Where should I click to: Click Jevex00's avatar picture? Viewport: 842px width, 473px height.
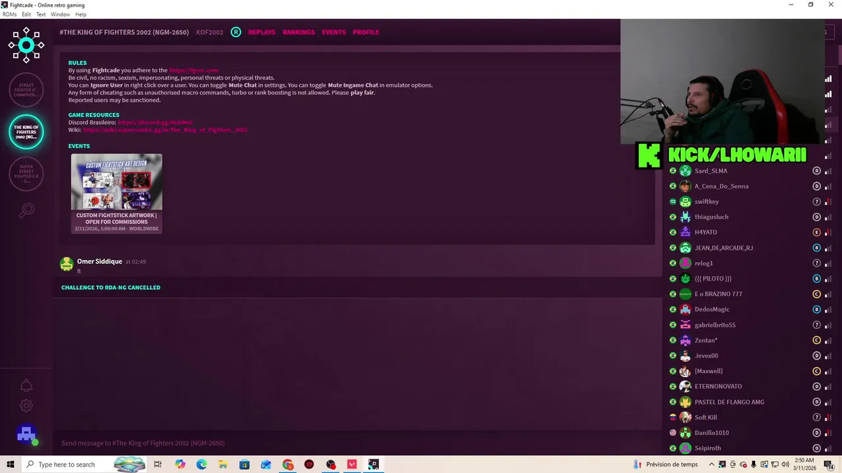click(x=685, y=355)
